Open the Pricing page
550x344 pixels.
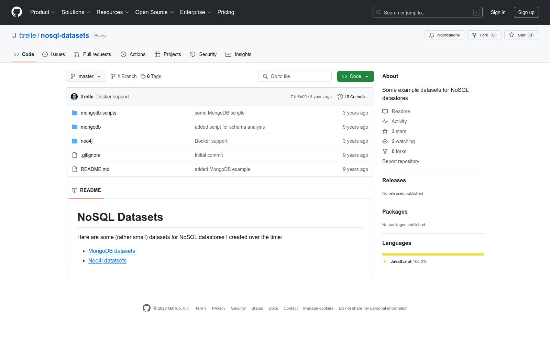click(226, 12)
